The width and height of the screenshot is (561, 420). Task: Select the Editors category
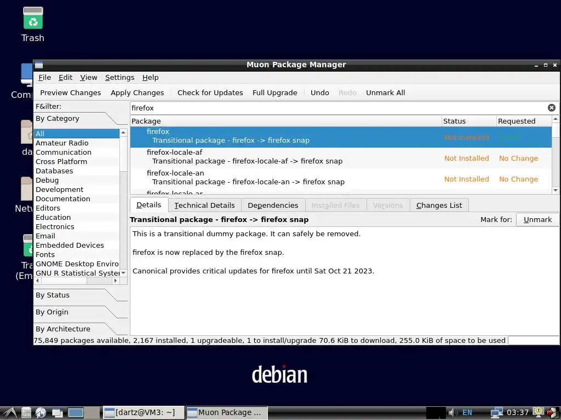pyautogui.click(x=77, y=208)
